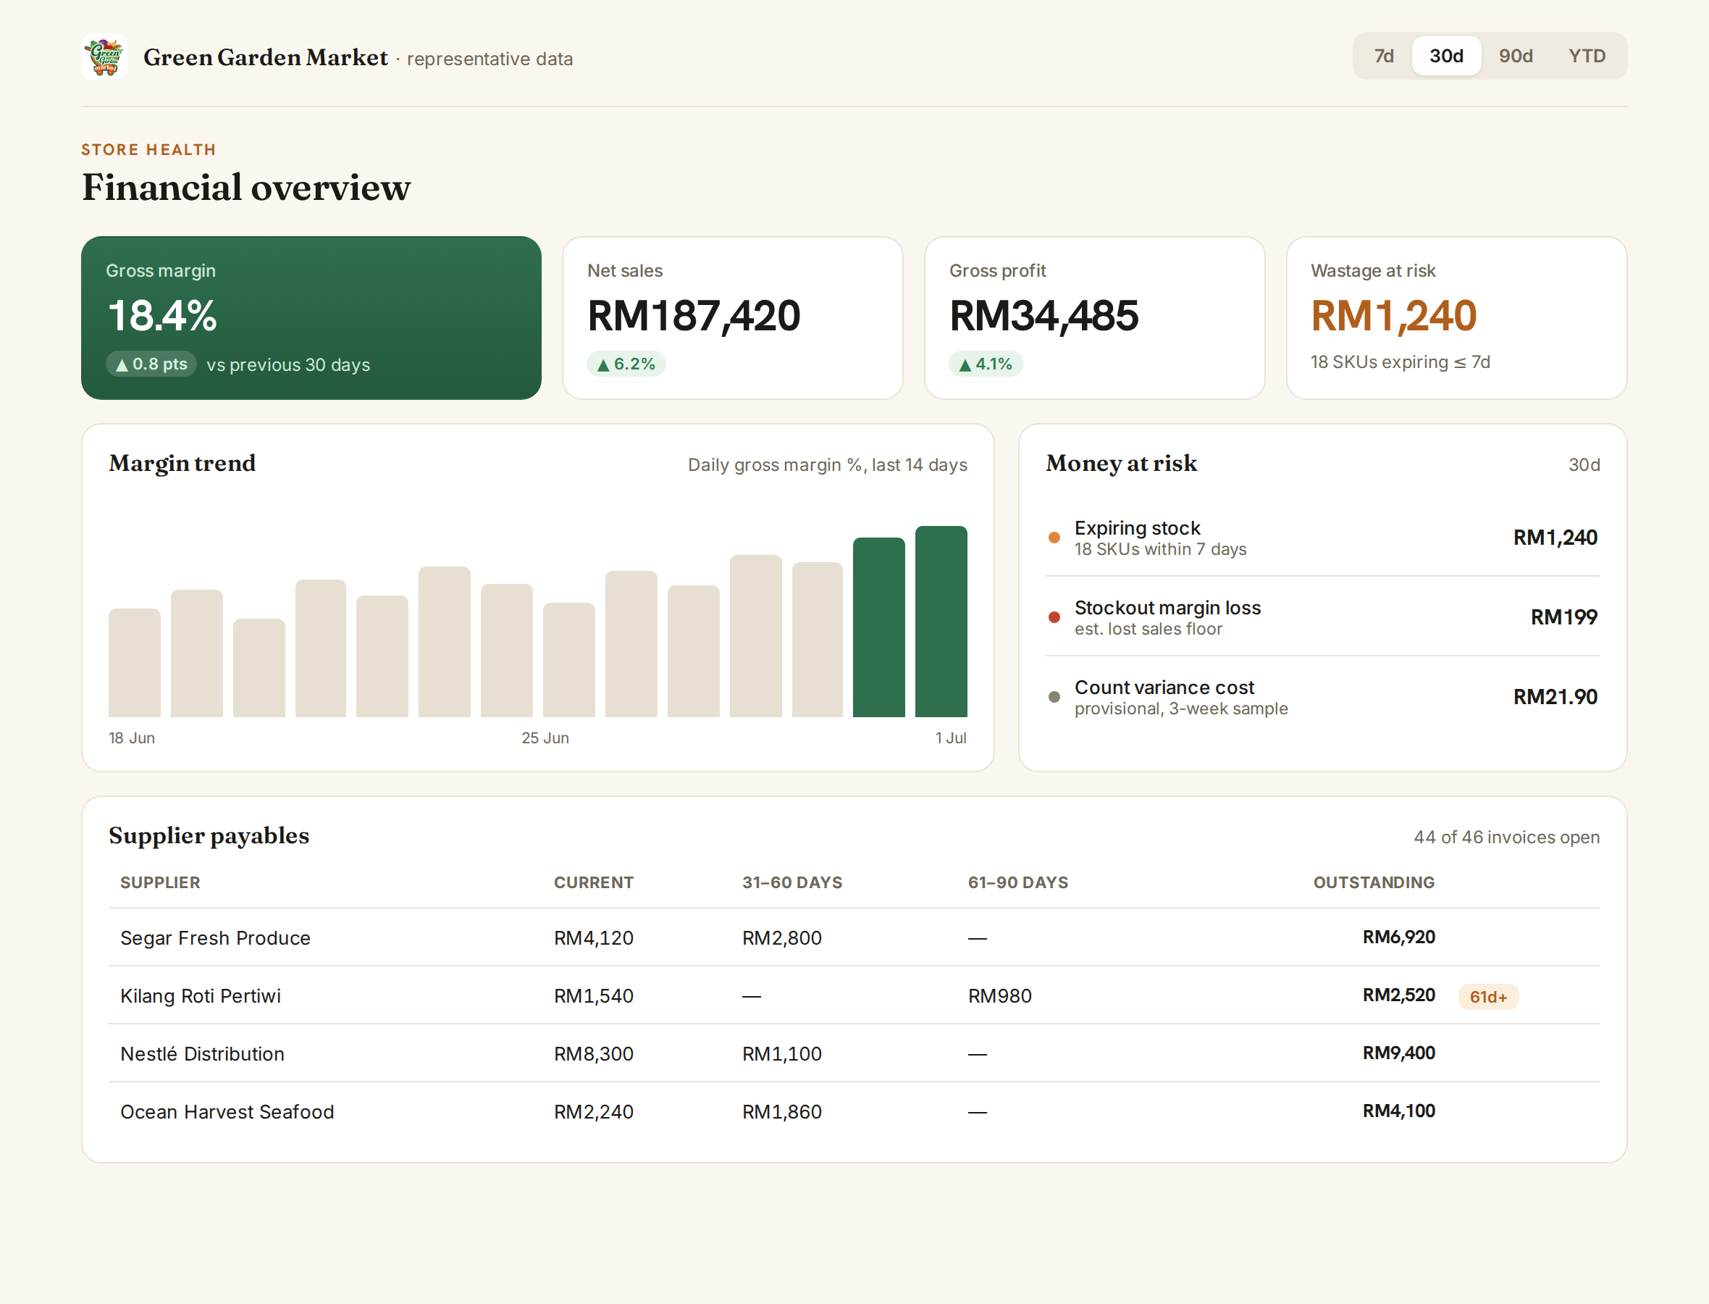The image size is (1709, 1304).
Task: Click Kilang Roti Pertiwi's RM980 cell
Action: pyautogui.click(x=999, y=996)
